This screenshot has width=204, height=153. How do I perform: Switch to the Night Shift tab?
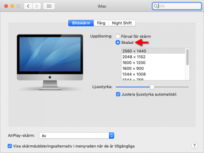coord(122,23)
